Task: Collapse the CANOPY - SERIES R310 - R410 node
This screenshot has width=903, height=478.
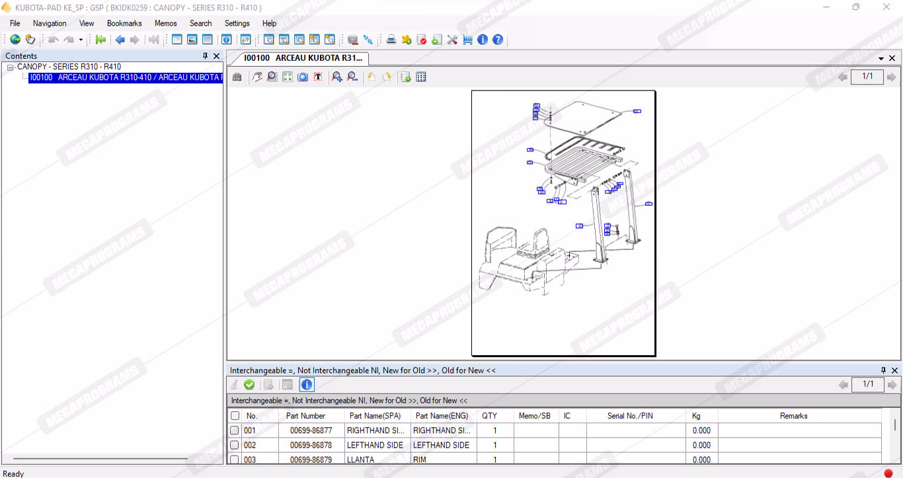Action: point(11,67)
